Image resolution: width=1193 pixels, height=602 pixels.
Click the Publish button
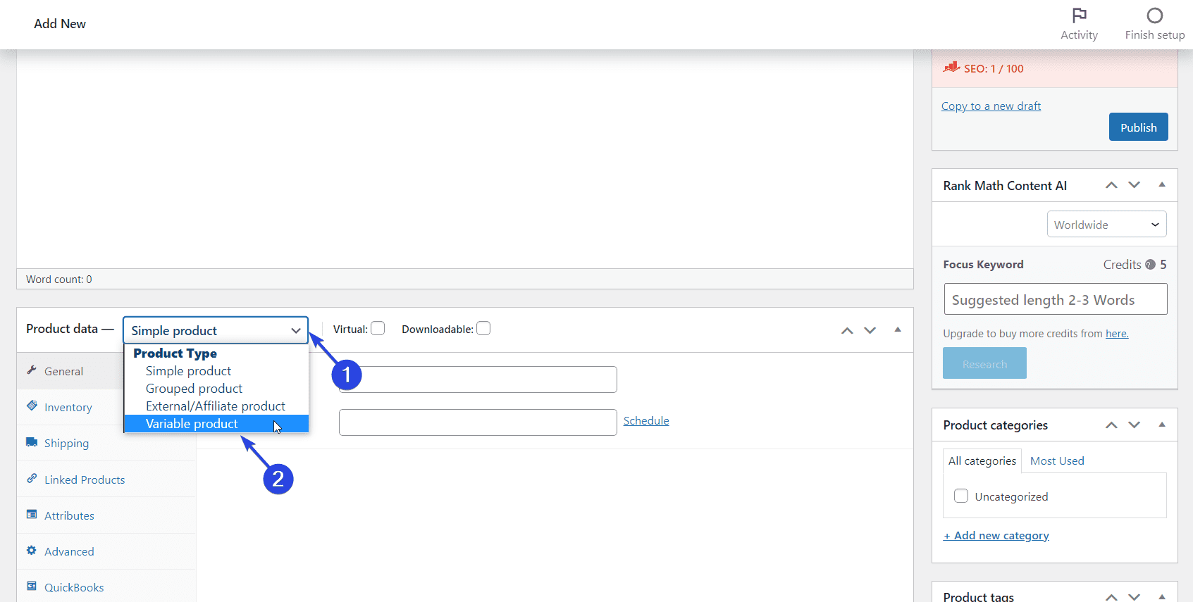(x=1138, y=127)
